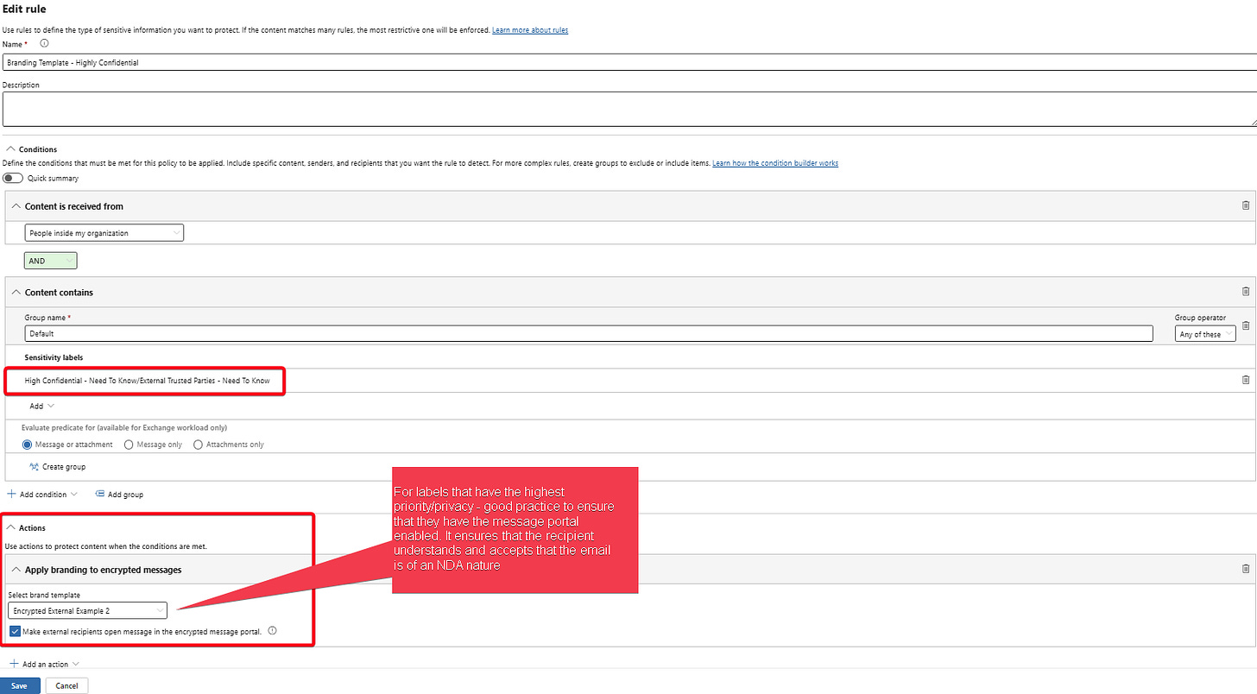The height and width of the screenshot is (694, 1257).
Task: Open the AND operator dropdown
Action: (50, 261)
